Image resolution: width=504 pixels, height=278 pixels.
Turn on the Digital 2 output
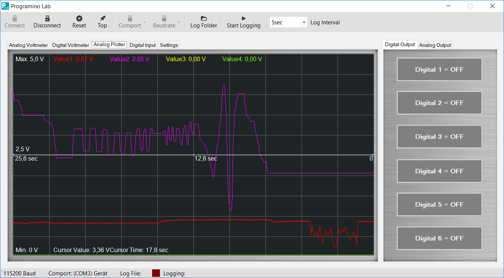[x=439, y=103]
